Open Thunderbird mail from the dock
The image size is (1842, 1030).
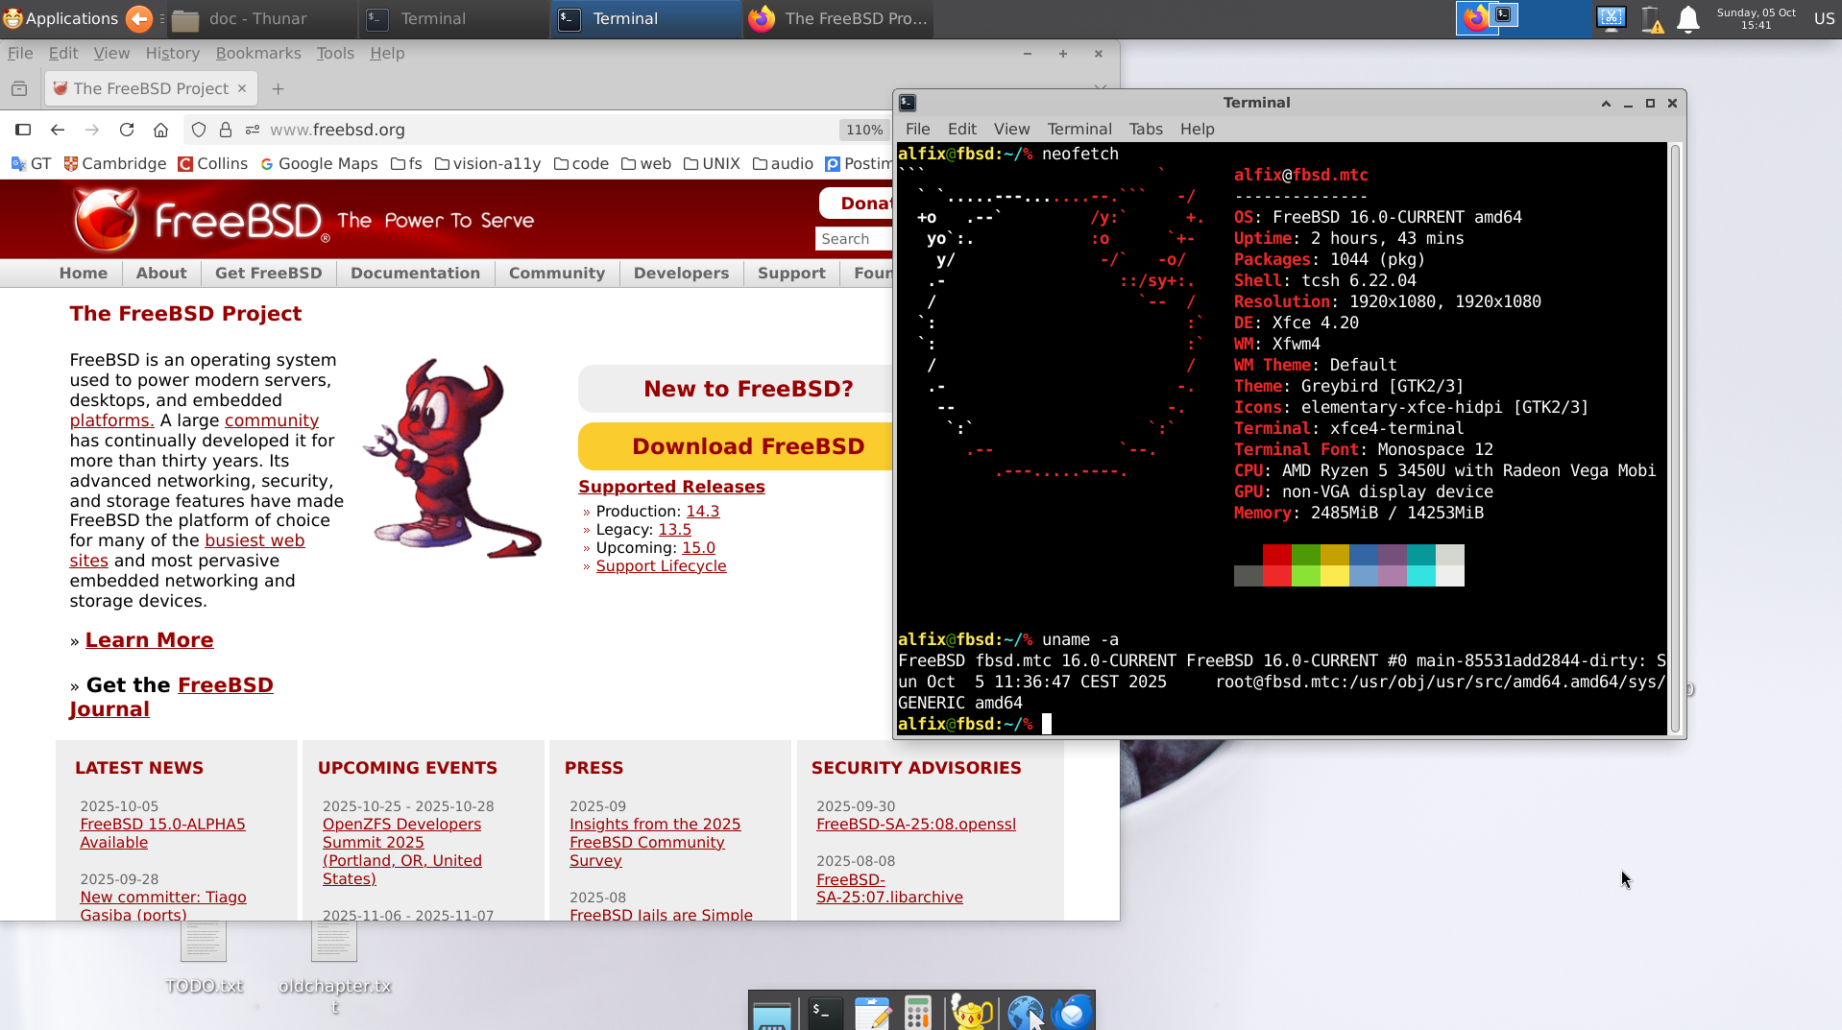1073,1012
